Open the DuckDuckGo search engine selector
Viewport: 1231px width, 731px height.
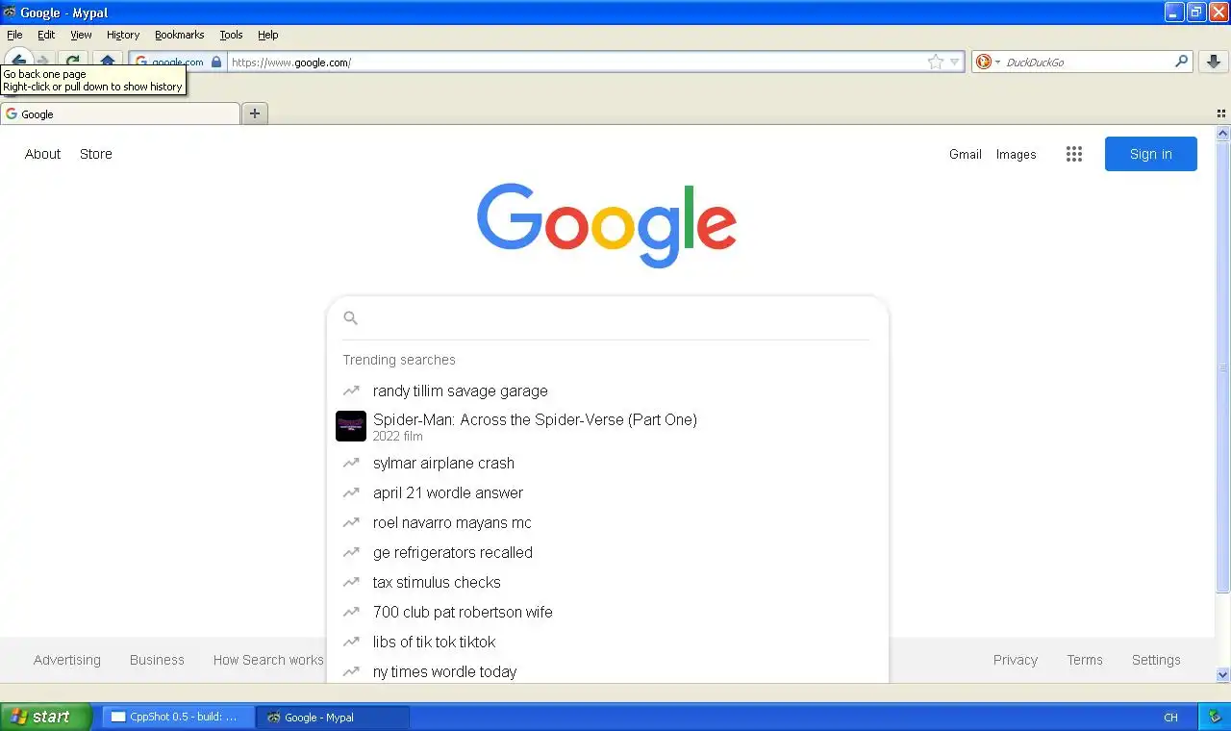(988, 62)
